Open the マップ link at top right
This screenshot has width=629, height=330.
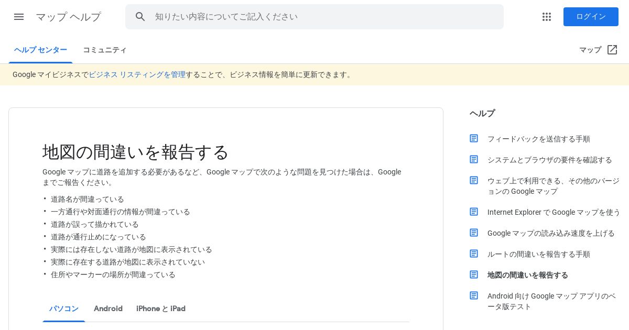tap(590, 50)
